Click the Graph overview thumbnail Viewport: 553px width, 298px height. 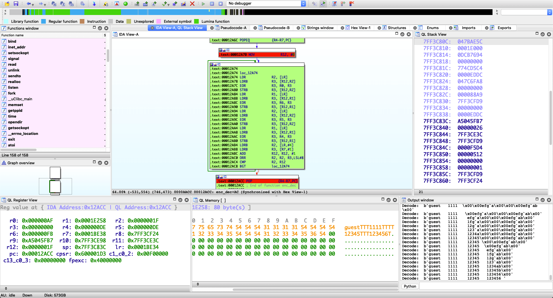coord(55,181)
